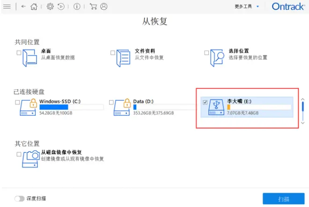
Task: Toggle the 深度扫描 deep scan switch
Action: click(x=20, y=199)
